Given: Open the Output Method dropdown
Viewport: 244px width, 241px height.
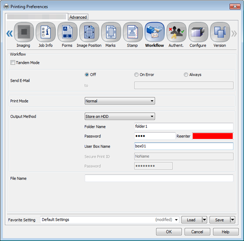Looking at the screenshot, I should pyautogui.click(x=120, y=116).
